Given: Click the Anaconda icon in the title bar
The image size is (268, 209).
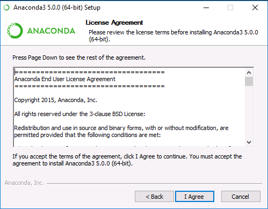Looking at the screenshot, I should (6, 8).
